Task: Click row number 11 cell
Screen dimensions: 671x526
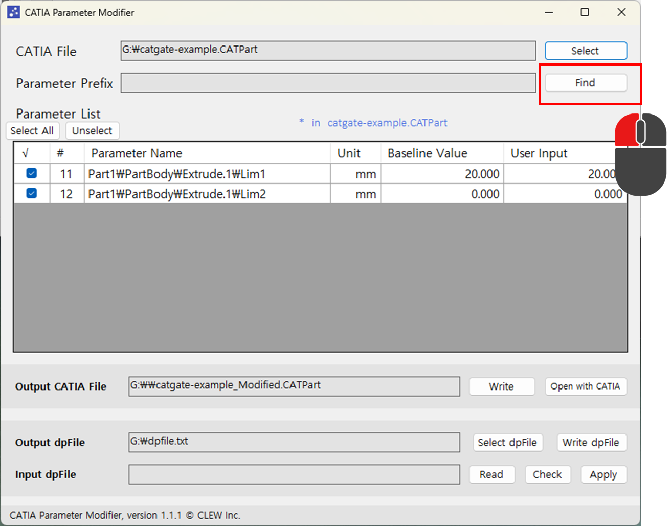Action: pyautogui.click(x=67, y=174)
